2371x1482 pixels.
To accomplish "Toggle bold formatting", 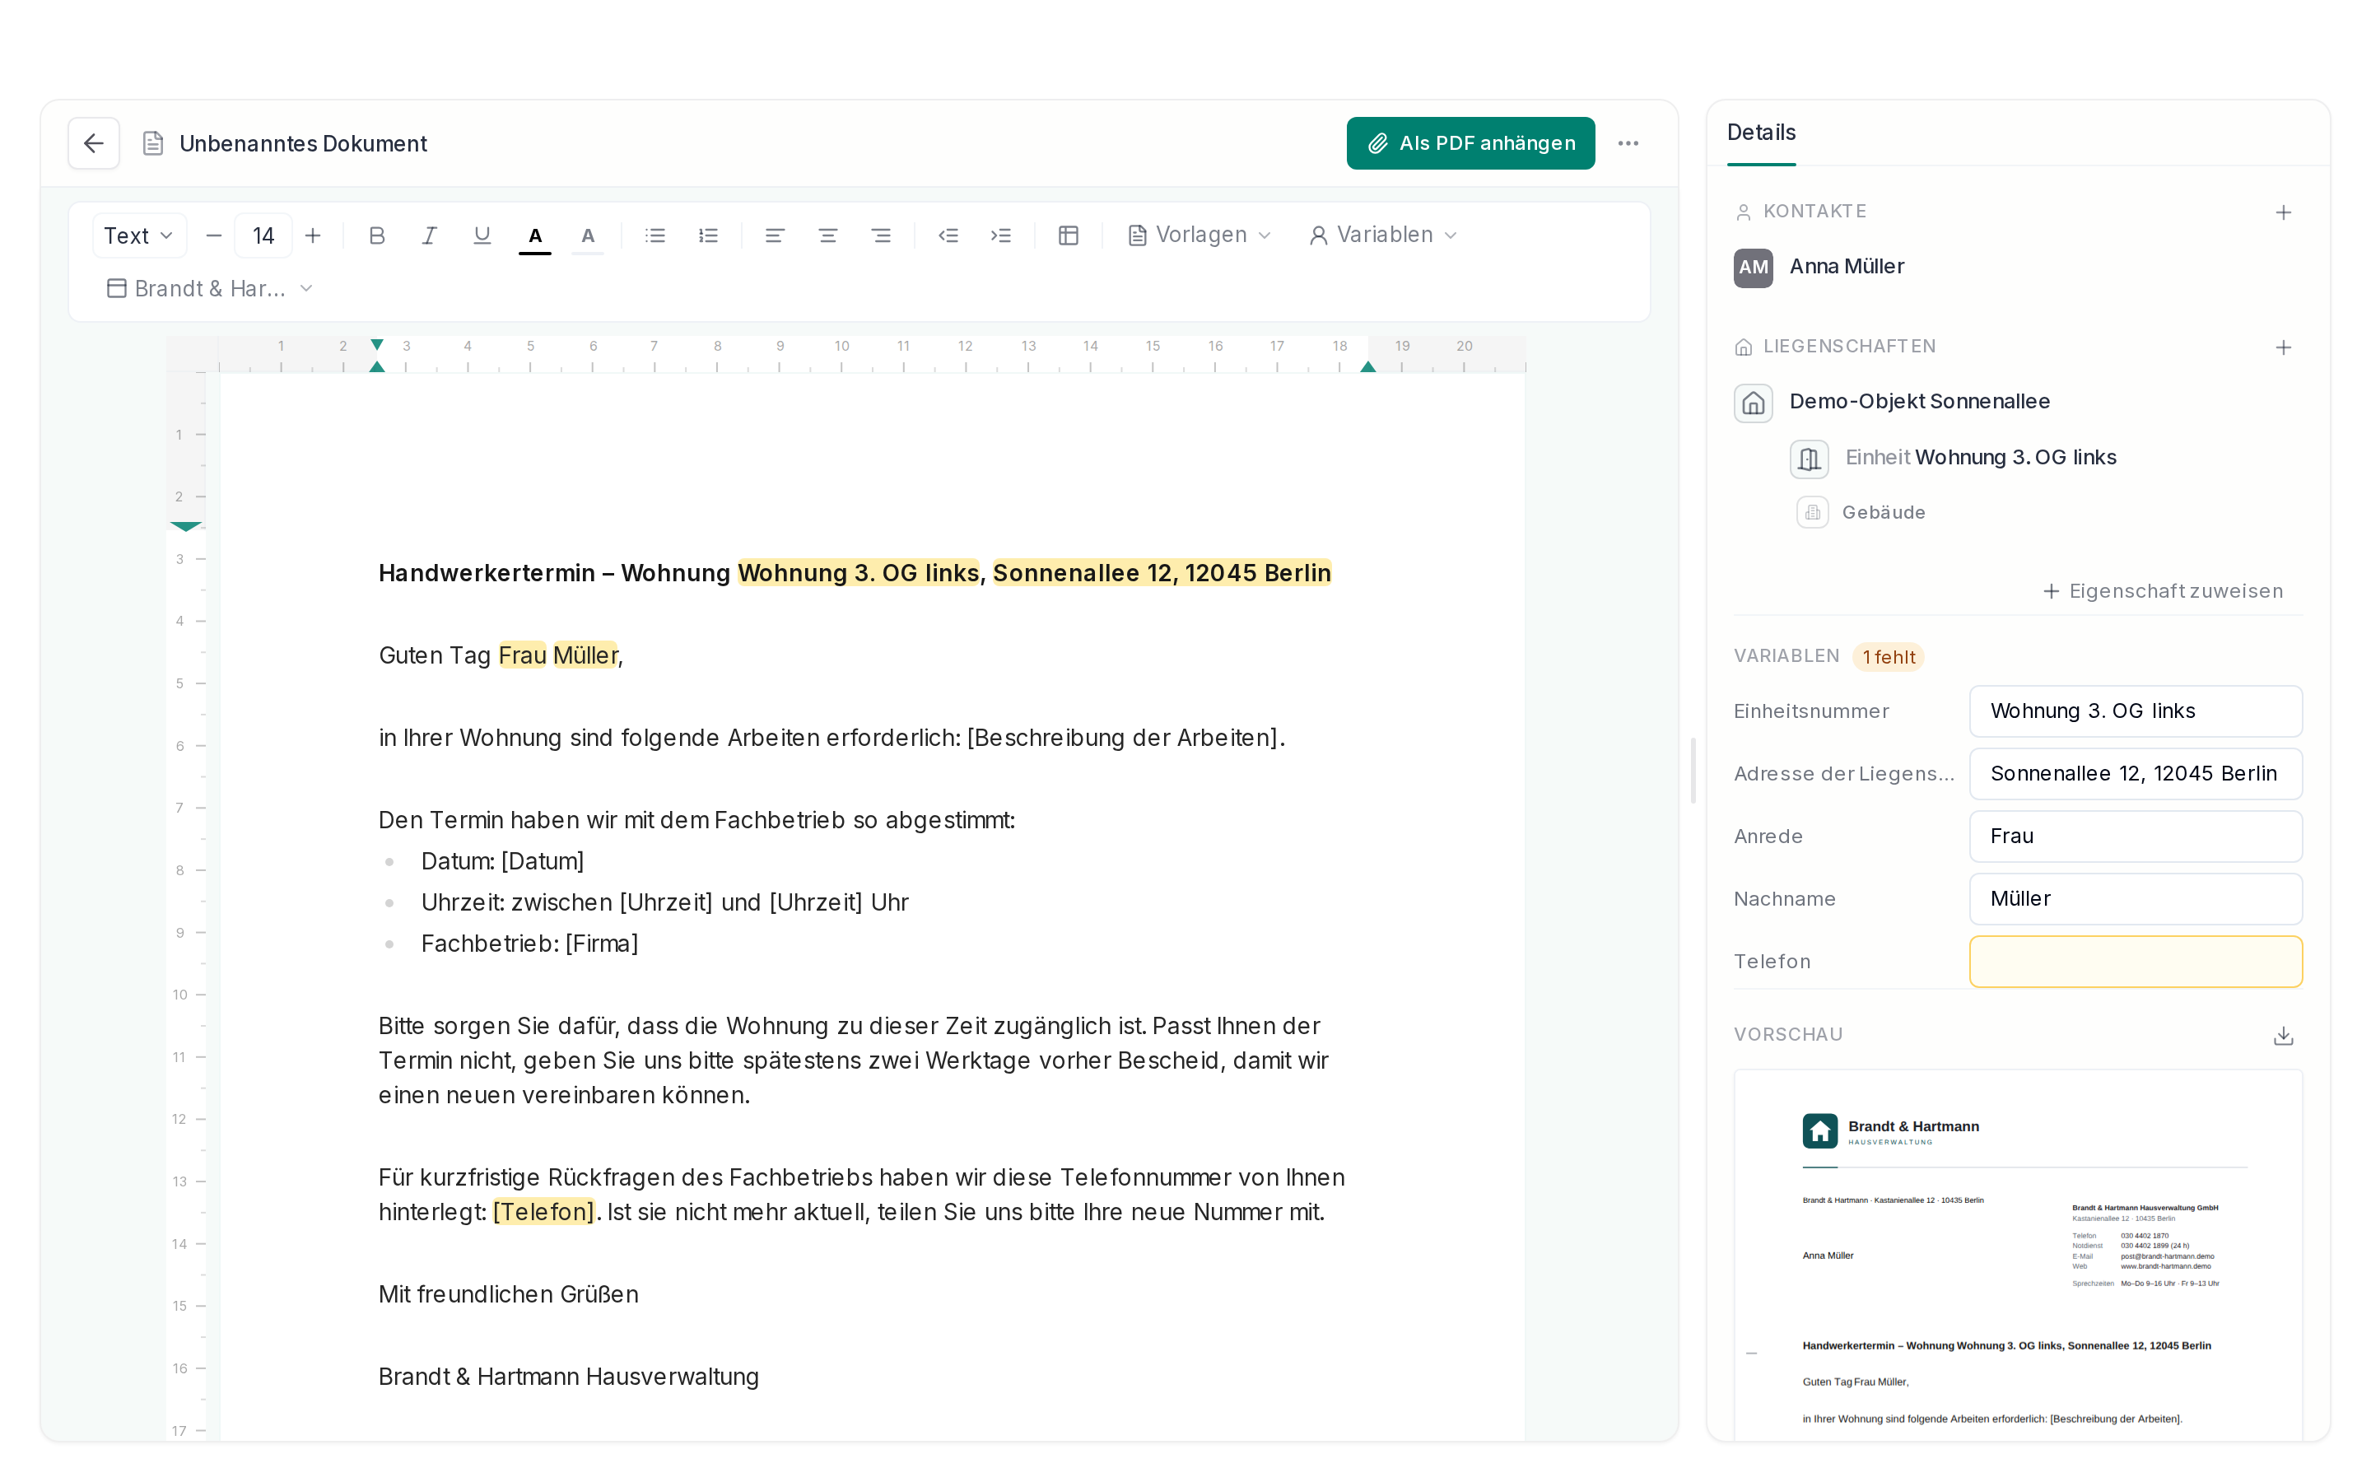I will pos(376,235).
